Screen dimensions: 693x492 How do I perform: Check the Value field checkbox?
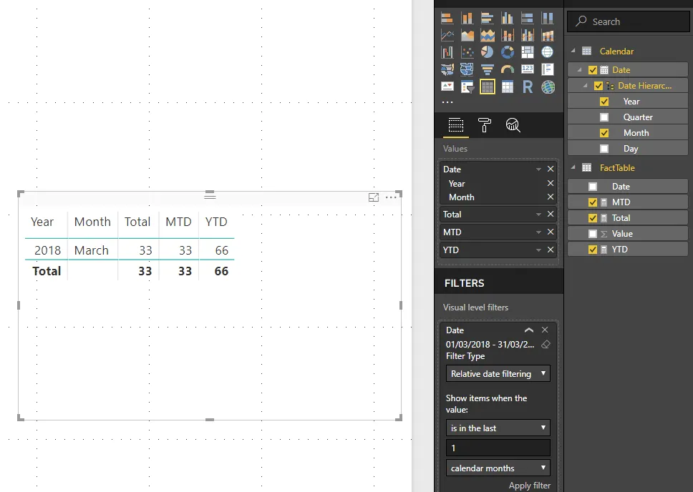pos(593,234)
